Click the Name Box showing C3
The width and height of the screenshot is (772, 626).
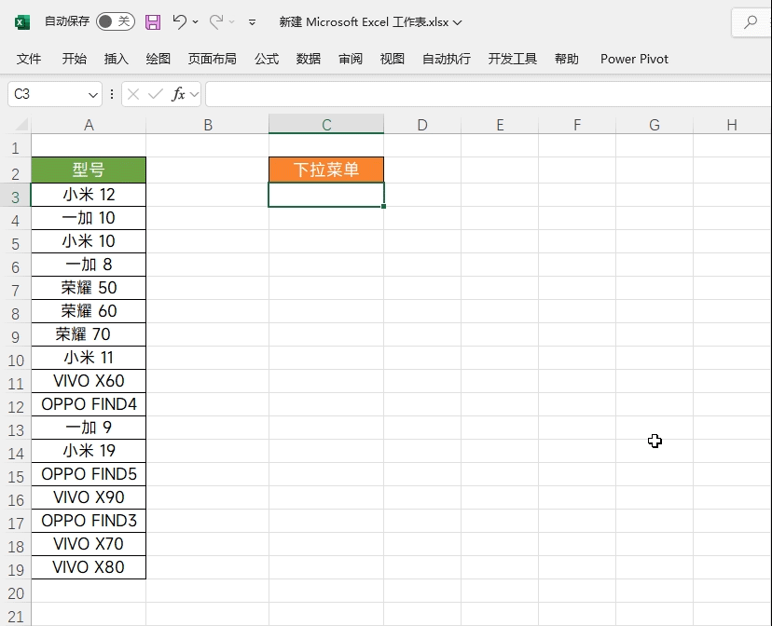tap(47, 94)
